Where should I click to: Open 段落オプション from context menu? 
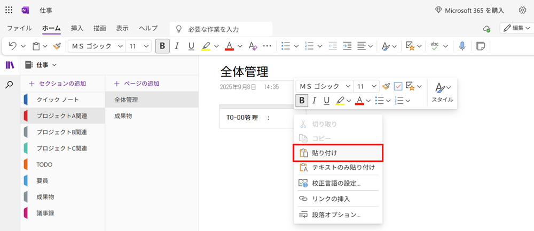[338, 214]
